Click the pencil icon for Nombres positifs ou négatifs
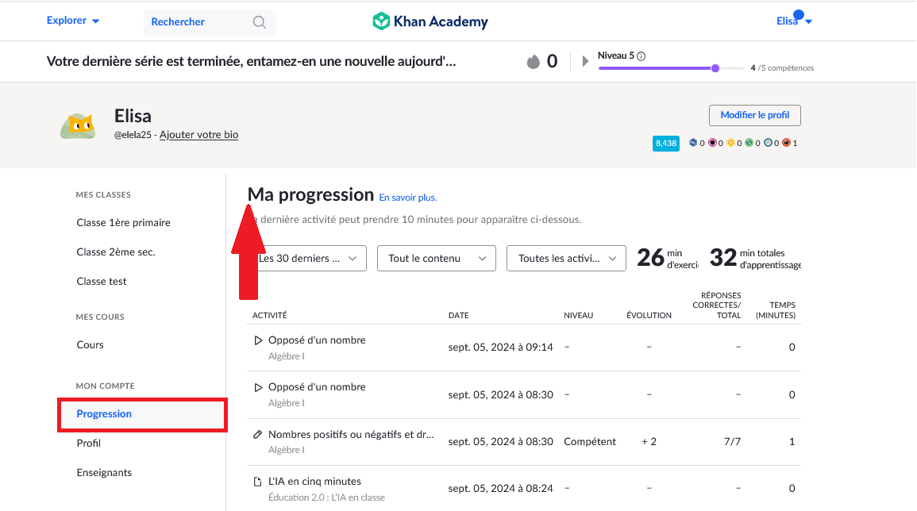Viewport: 917px width, 511px height. 257,434
